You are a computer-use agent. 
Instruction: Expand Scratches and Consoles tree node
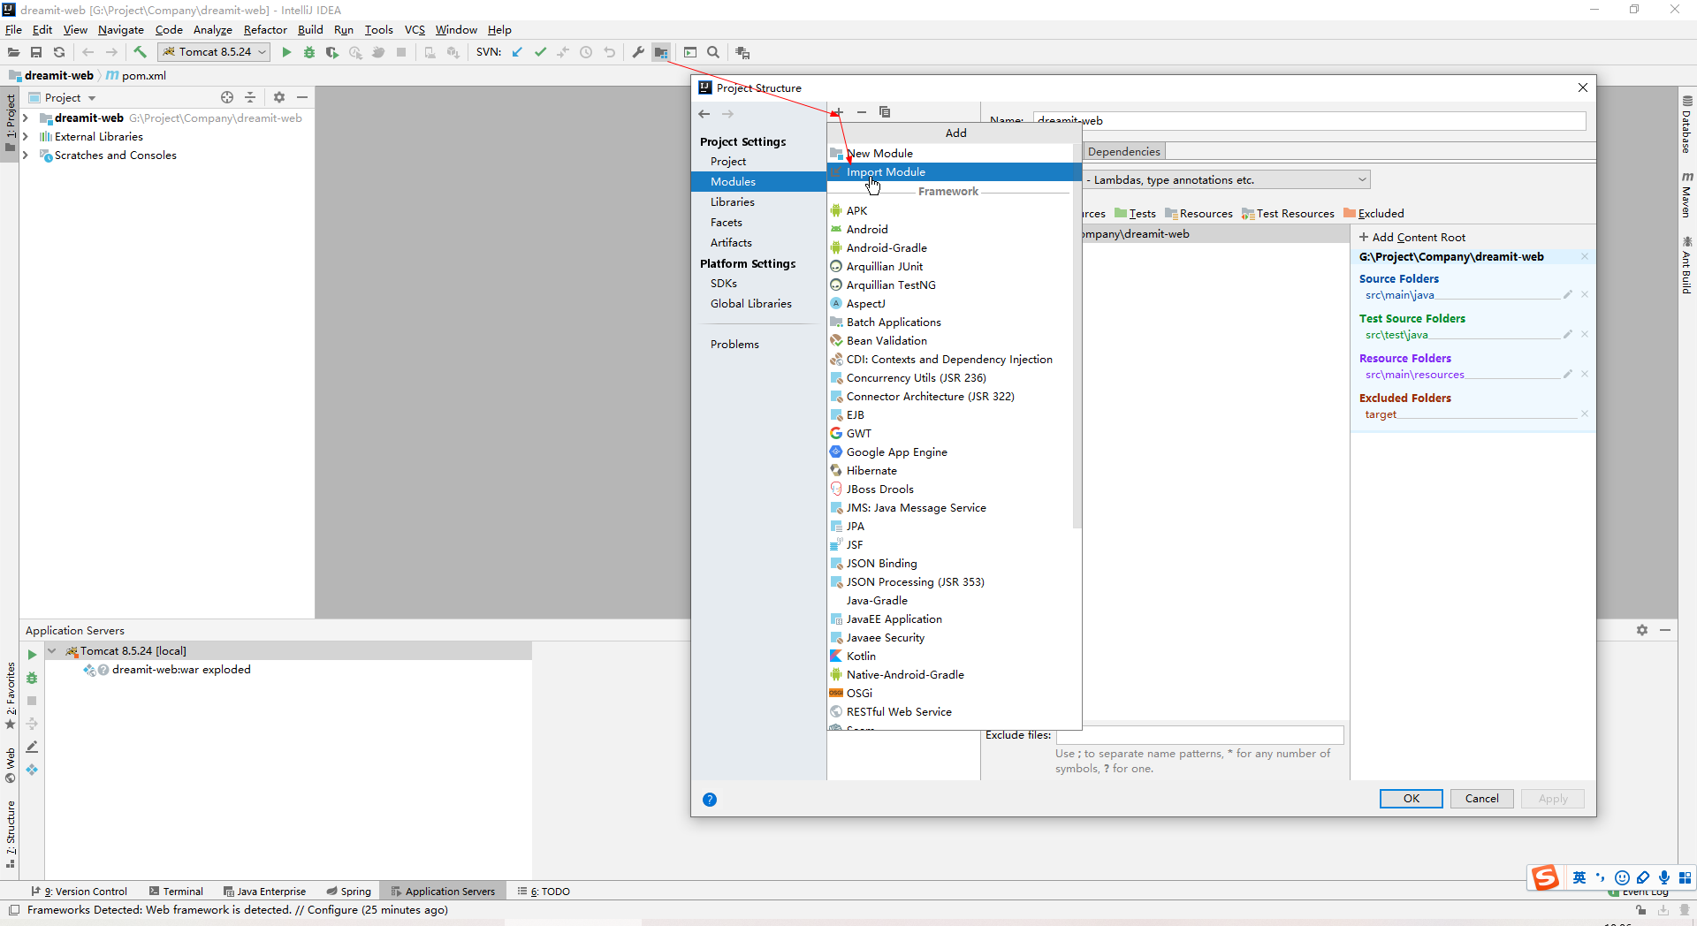point(26,155)
